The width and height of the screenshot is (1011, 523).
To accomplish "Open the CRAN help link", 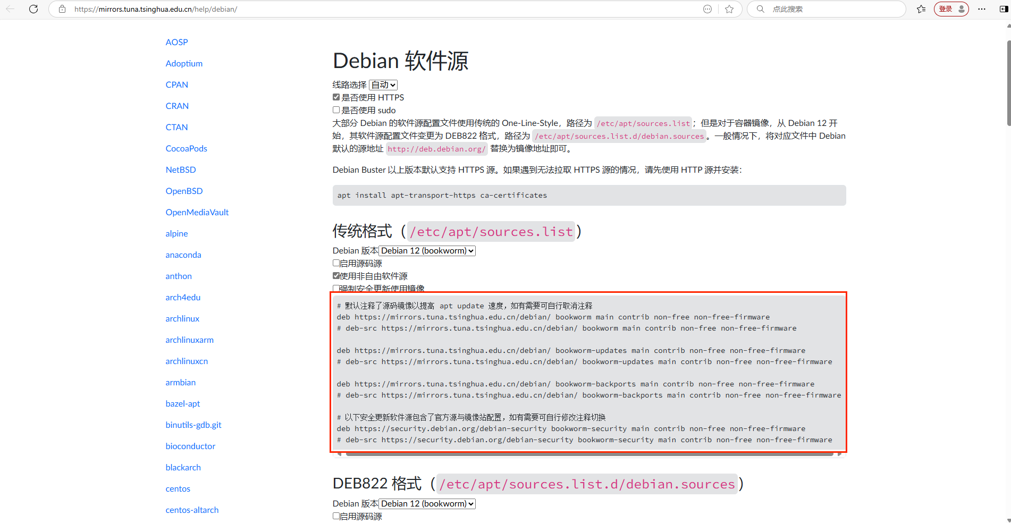I will click(x=177, y=106).
